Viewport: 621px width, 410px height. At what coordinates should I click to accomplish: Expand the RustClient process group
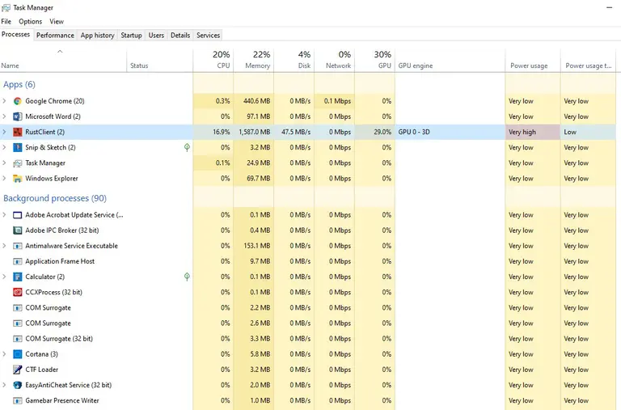pyautogui.click(x=4, y=132)
